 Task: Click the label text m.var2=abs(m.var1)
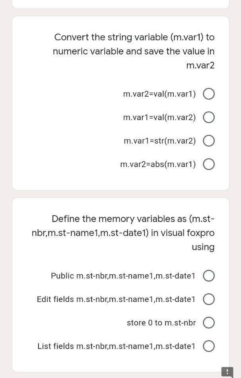tap(157, 164)
